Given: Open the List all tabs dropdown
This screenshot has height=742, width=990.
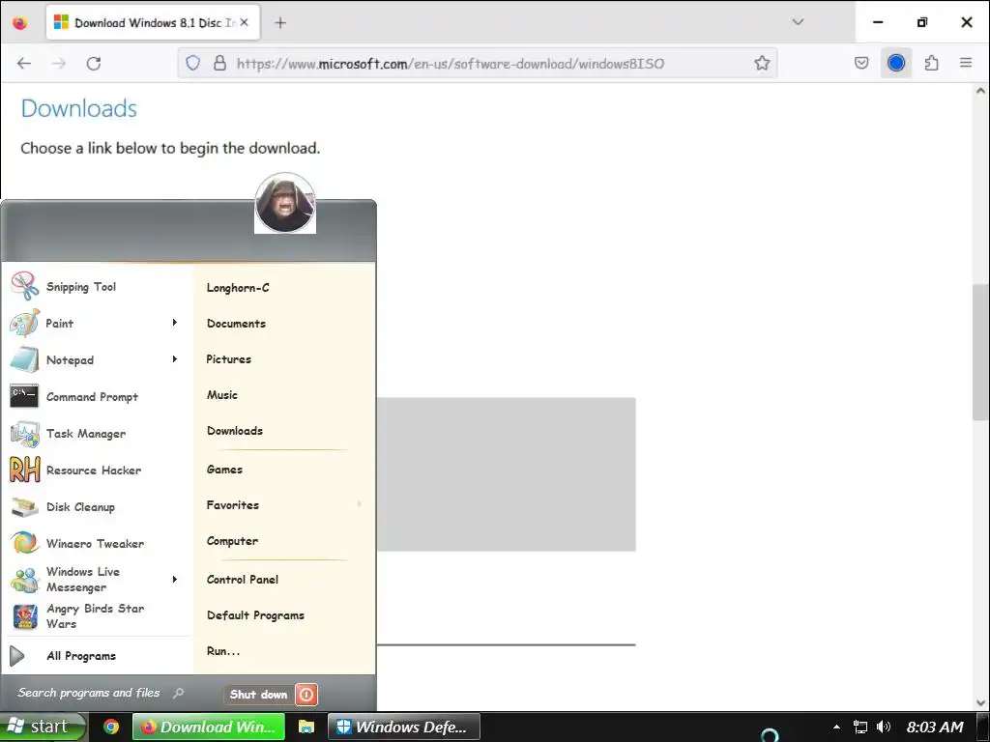Looking at the screenshot, I should [798, 22].
